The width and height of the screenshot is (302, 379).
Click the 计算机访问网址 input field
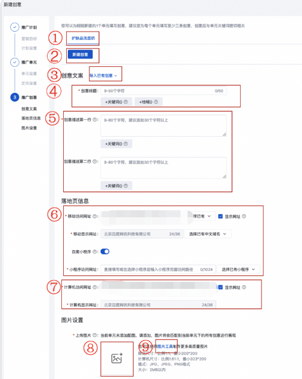pyautogui.click(x=158, y=287)
